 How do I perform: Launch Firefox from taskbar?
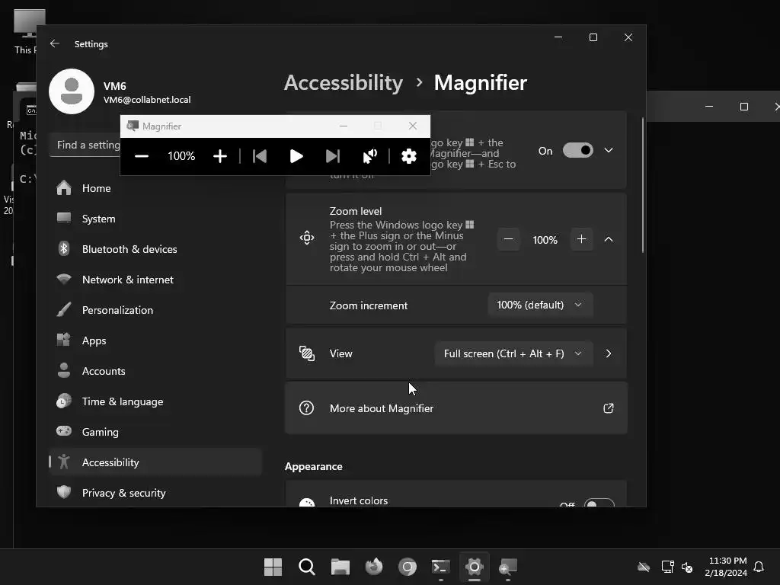[373, 567]
